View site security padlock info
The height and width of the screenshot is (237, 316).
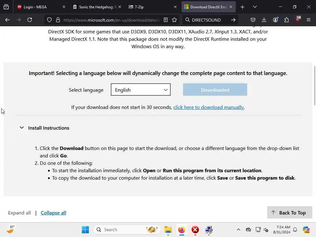tap(58, 20)
